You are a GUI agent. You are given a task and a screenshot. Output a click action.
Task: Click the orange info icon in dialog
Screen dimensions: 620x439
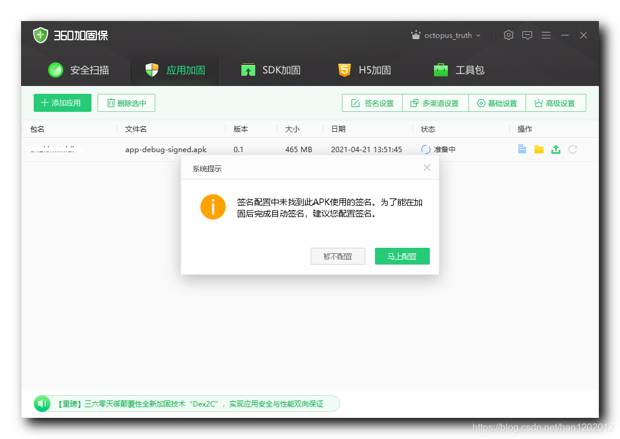pos(212,207)
